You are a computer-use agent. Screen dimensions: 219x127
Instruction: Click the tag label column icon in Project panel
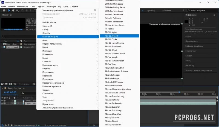21,41
